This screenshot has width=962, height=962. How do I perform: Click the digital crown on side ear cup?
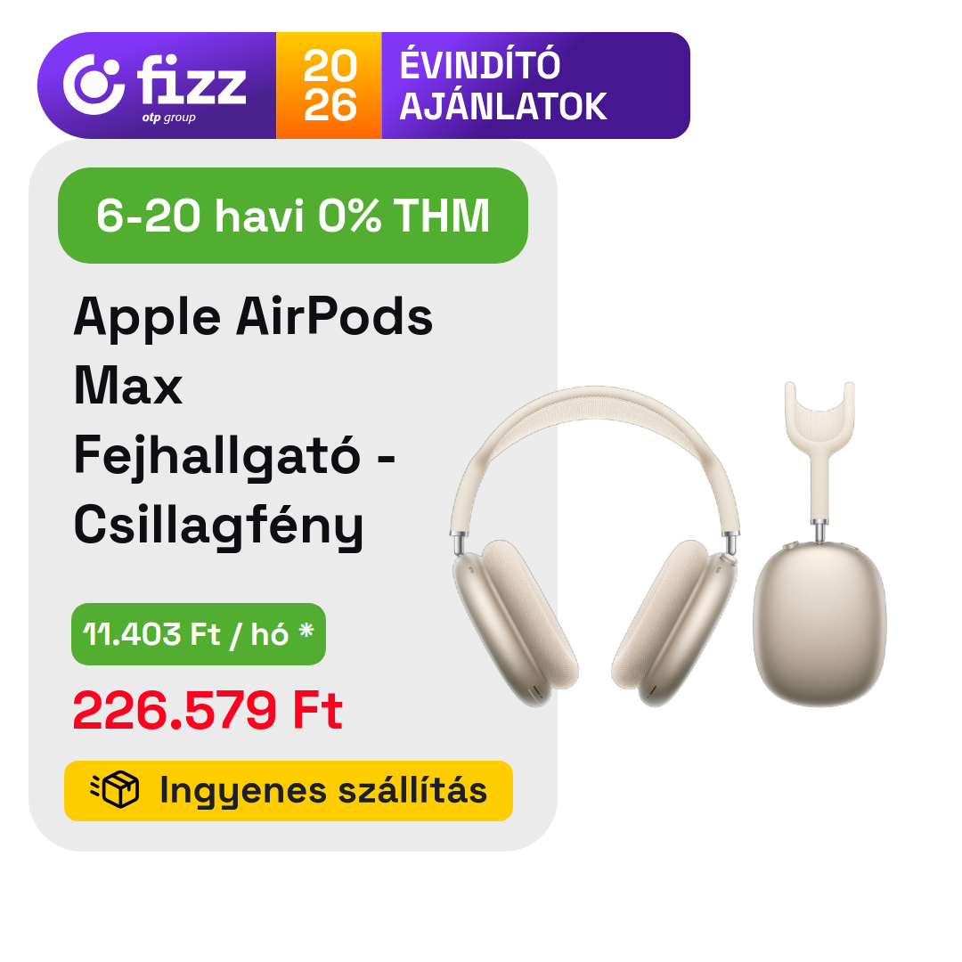point(790,545)
